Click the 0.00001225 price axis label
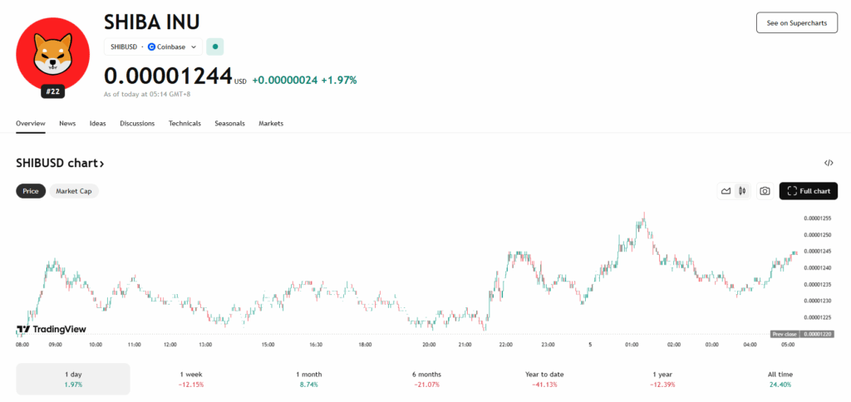Viewport: 851px width, 402px height. click(x=818, y=317)
